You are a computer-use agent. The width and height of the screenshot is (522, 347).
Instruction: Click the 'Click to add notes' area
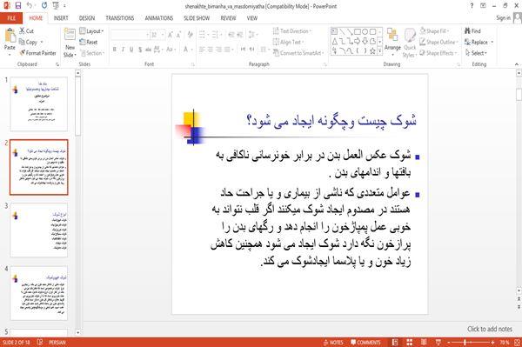click(x=489, y=329)
